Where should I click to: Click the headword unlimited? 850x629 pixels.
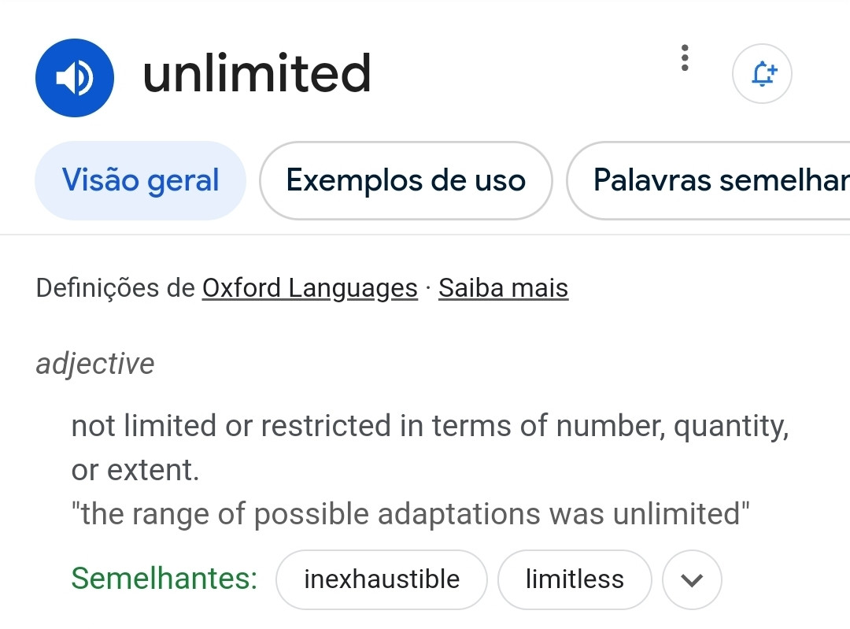click(x=257, y=73)
